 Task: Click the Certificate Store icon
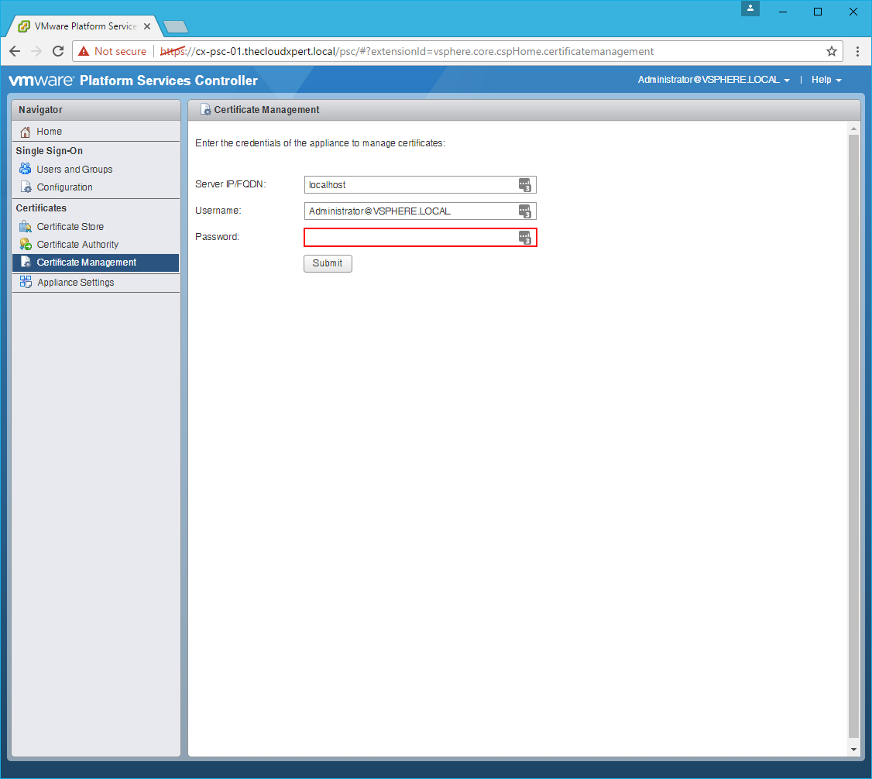(x=26, y=227)
